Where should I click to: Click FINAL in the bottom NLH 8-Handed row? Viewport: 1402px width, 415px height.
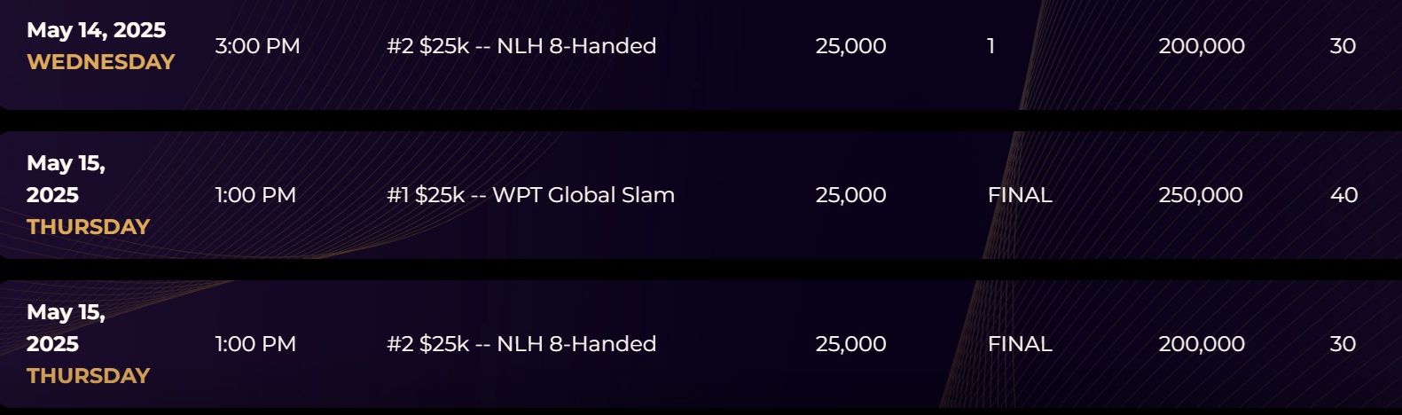pyautogui.click(x=1020, y=344)
